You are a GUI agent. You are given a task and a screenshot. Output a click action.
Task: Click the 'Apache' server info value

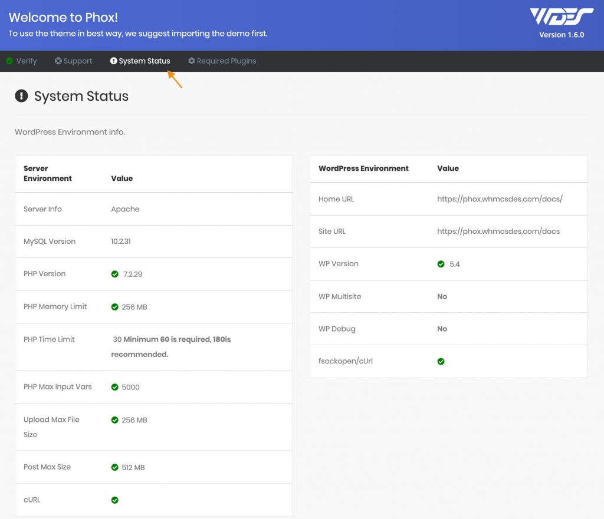(125, 209)
